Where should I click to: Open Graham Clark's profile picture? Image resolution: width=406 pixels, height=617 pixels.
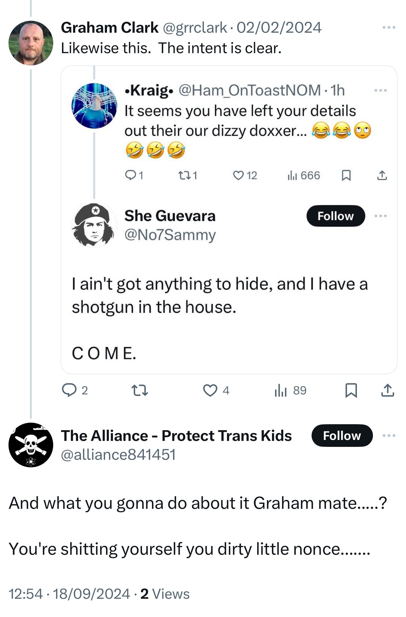pos(31,43)
